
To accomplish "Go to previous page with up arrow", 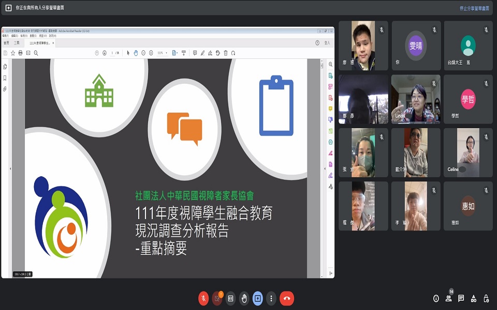I will point(97,53).
